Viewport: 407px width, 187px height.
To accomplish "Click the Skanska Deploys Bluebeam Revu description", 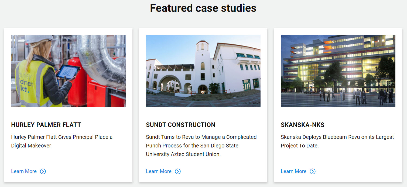I will (x=337, y=141).
